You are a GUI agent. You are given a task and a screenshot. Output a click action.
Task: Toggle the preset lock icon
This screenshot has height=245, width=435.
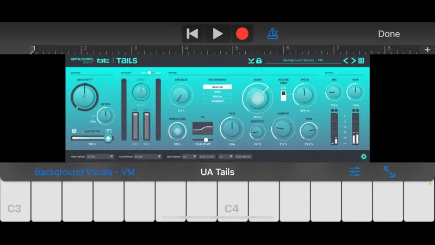259,60
